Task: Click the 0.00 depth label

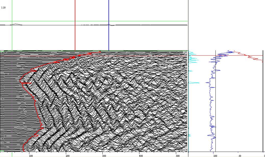Action: pos(185,52)
